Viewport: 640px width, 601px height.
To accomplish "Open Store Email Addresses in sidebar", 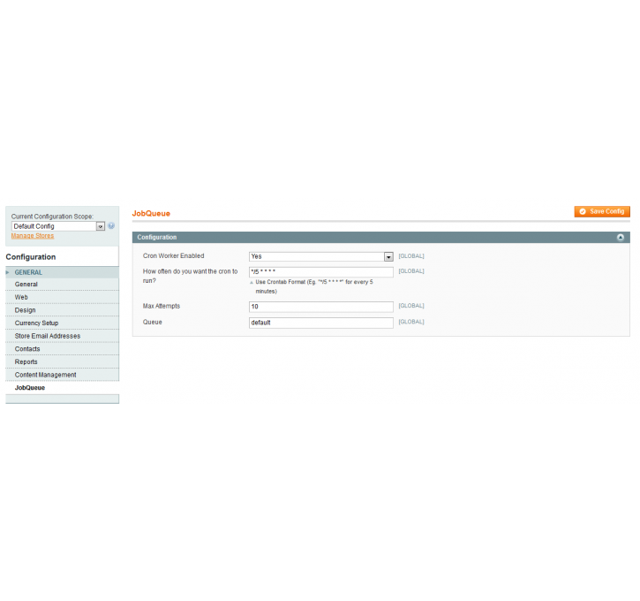I will click(62, 336).
